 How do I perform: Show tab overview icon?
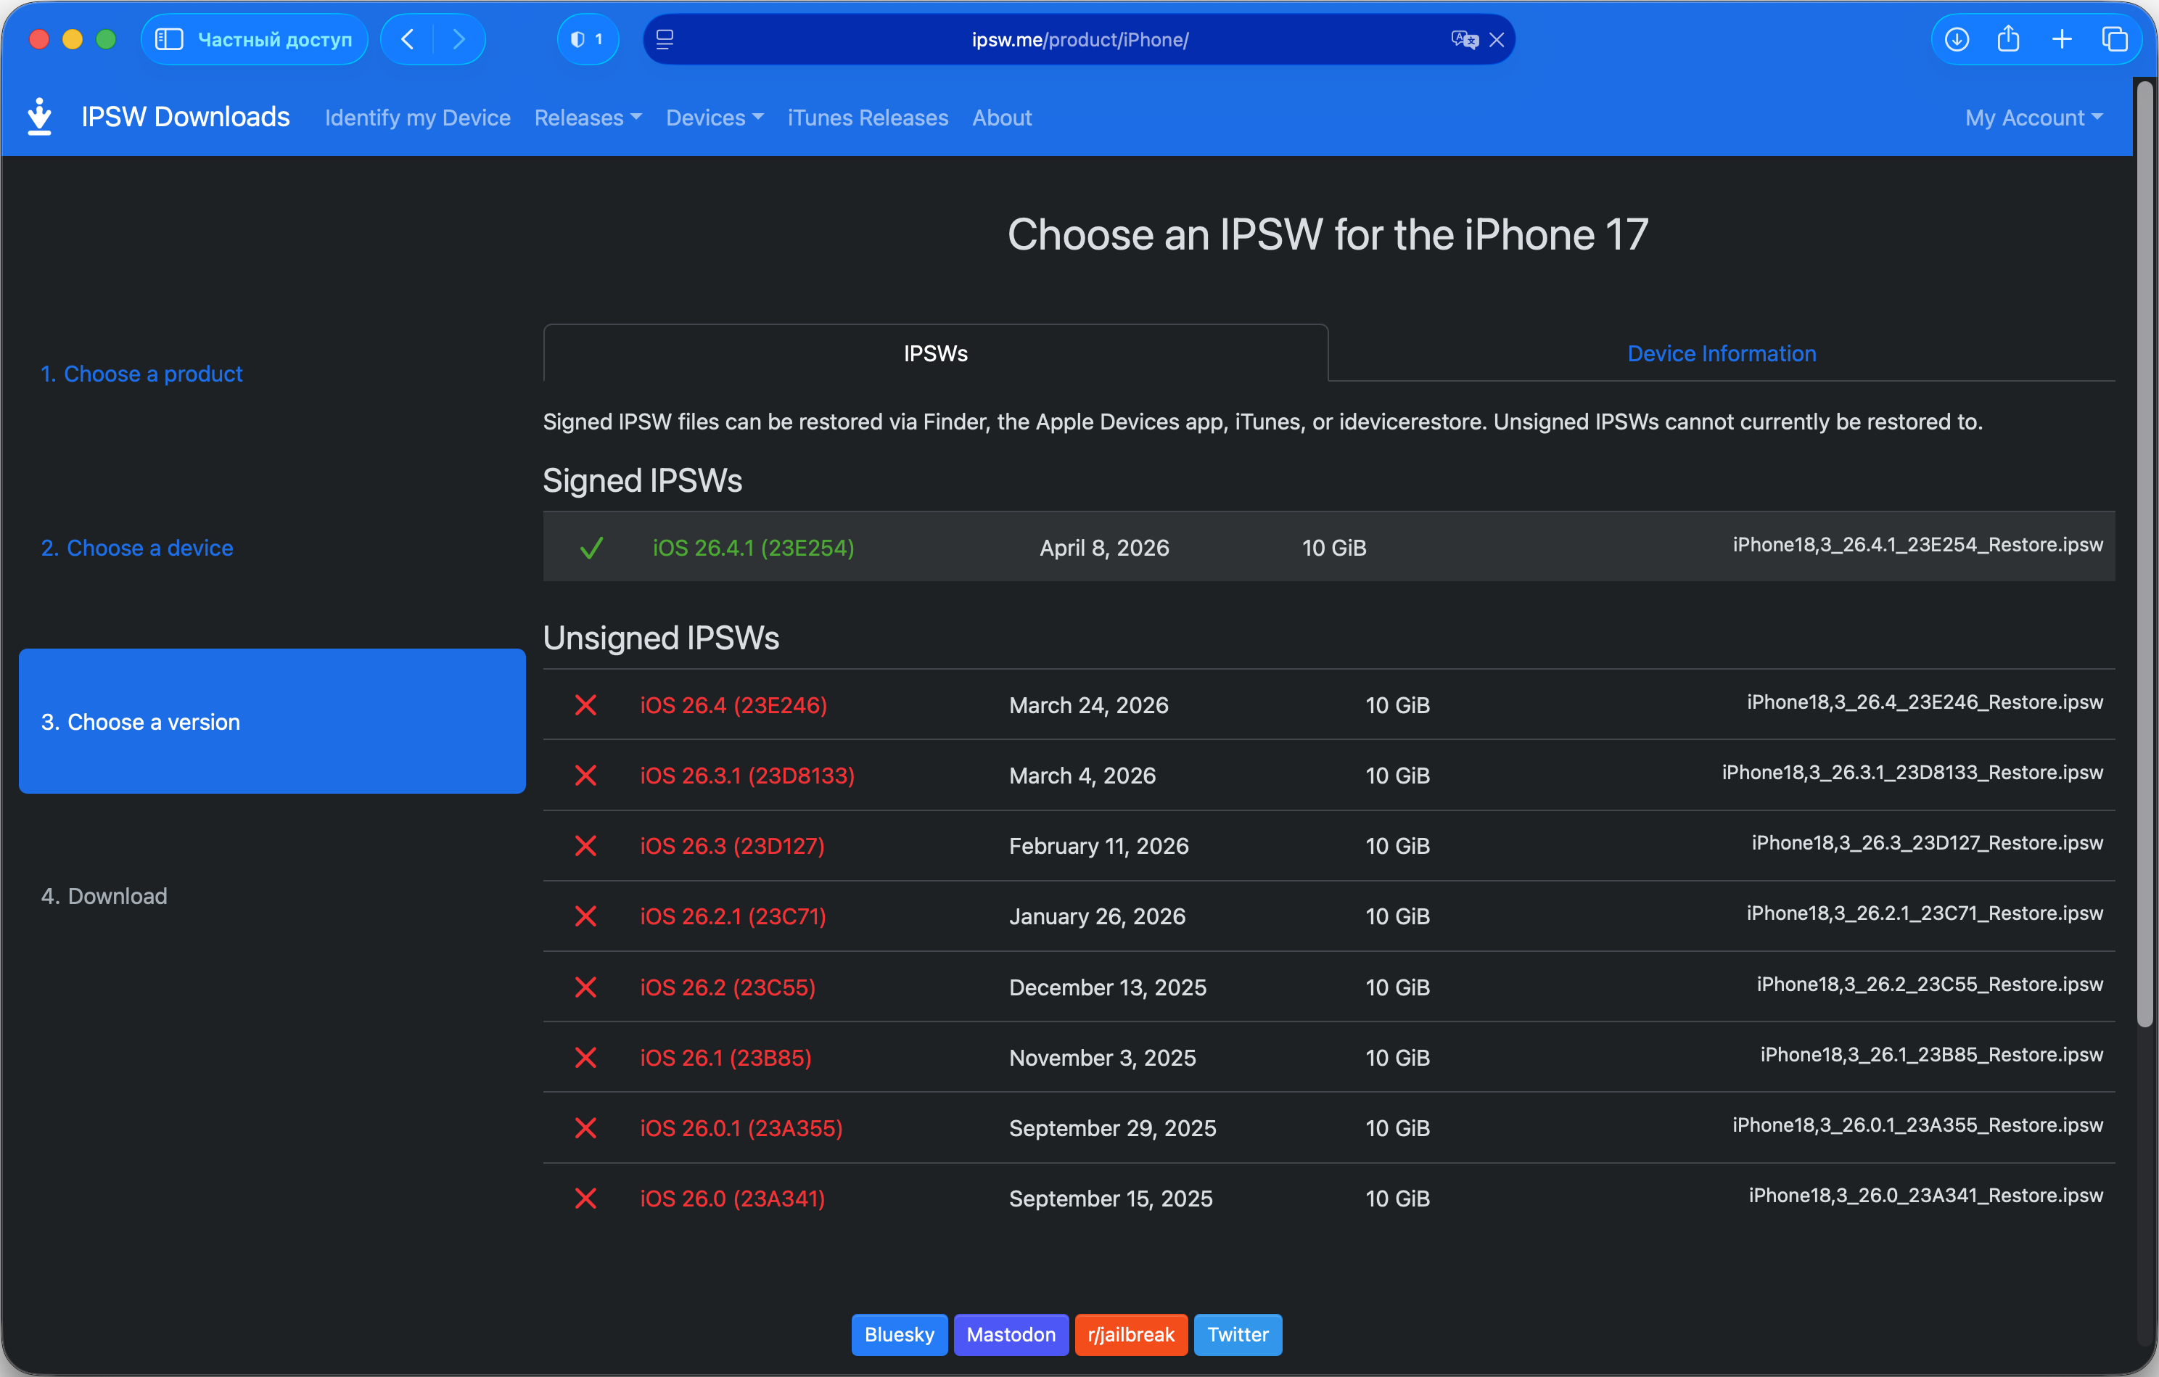(x=2114, y=39)
